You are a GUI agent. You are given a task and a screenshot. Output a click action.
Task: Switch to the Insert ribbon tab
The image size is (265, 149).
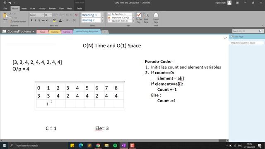(x=24, y=8)
